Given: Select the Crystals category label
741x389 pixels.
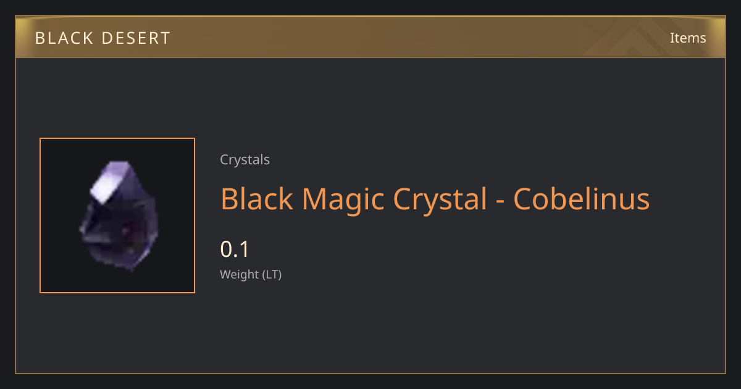Looking at the screenshot, I should click(245, 160).
